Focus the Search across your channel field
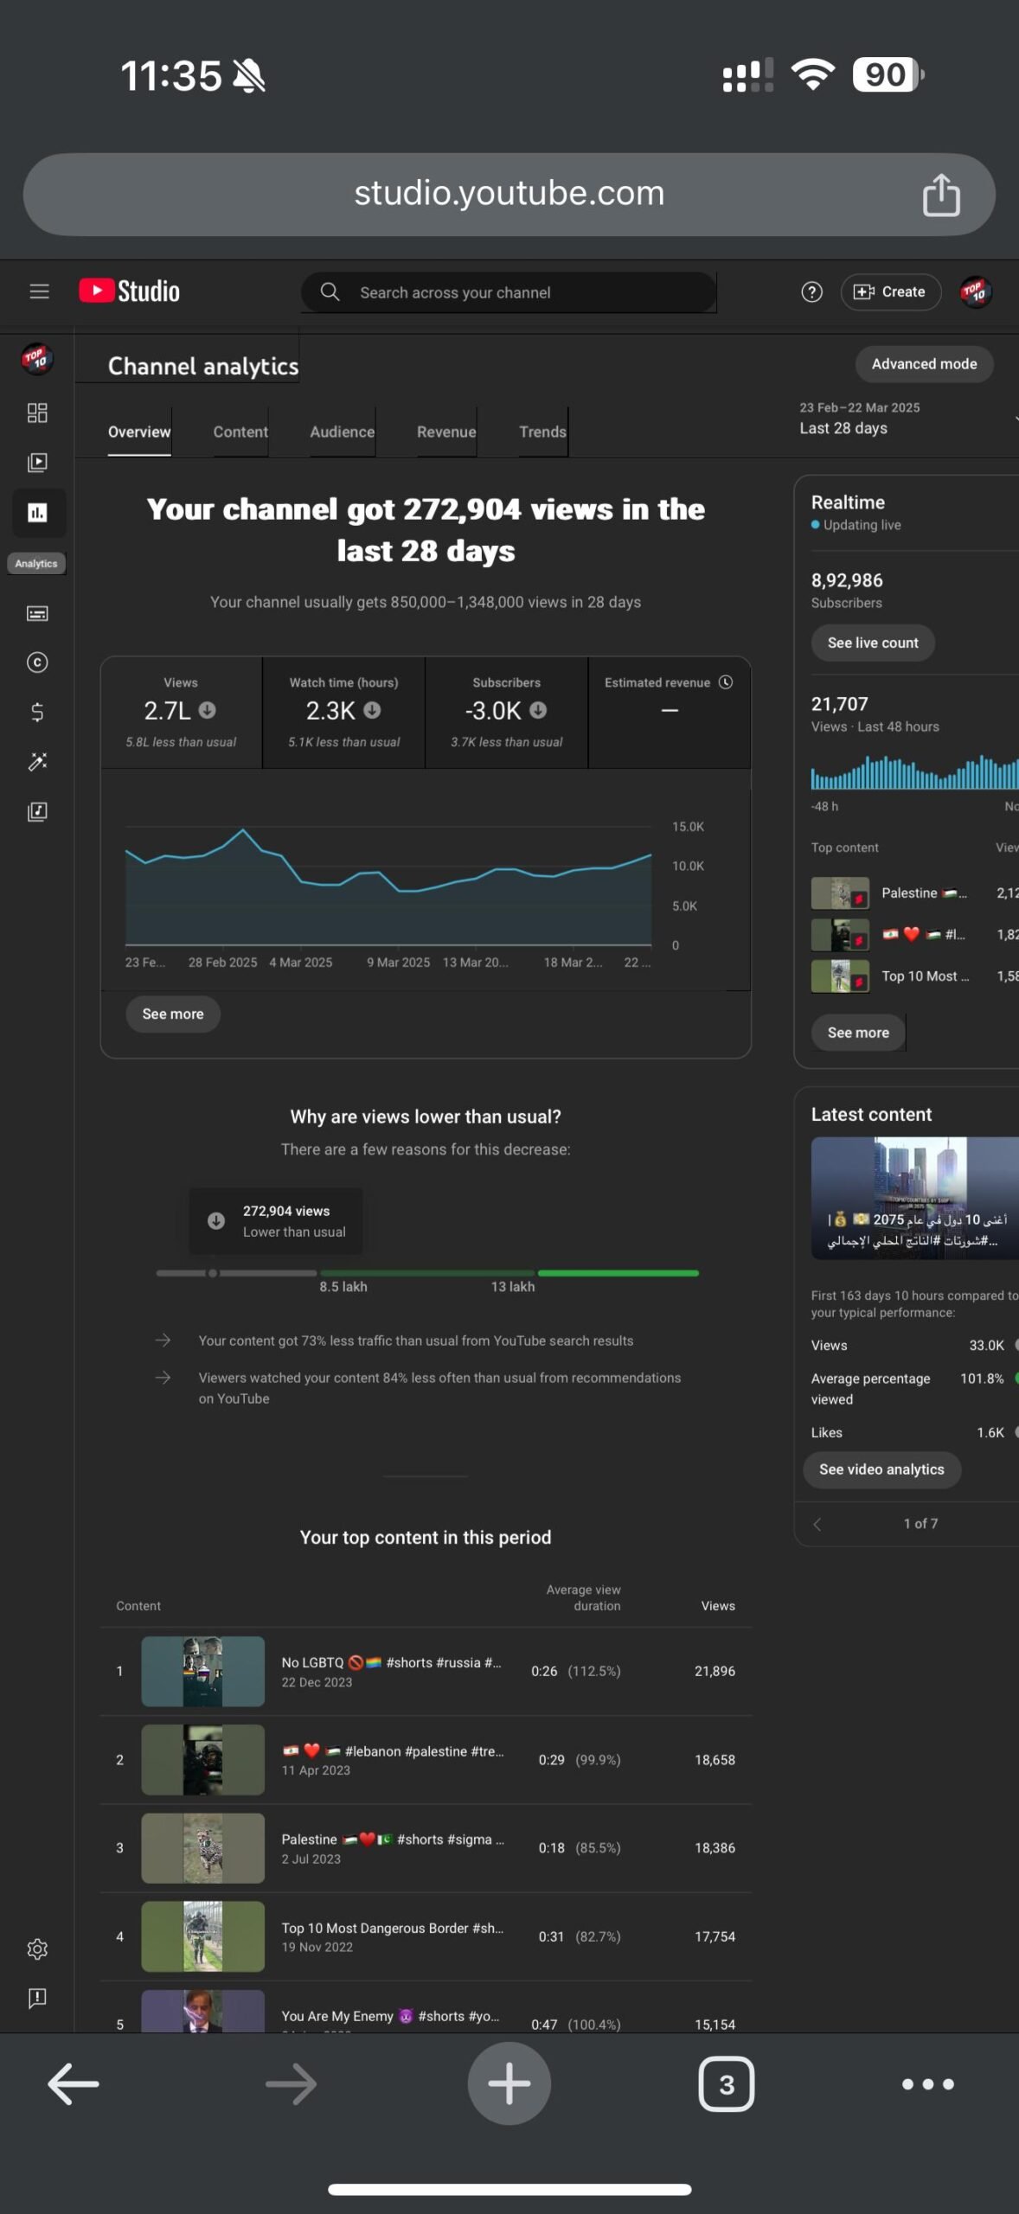Screen dimensions: 1019x2214 [x=509, y=292]
